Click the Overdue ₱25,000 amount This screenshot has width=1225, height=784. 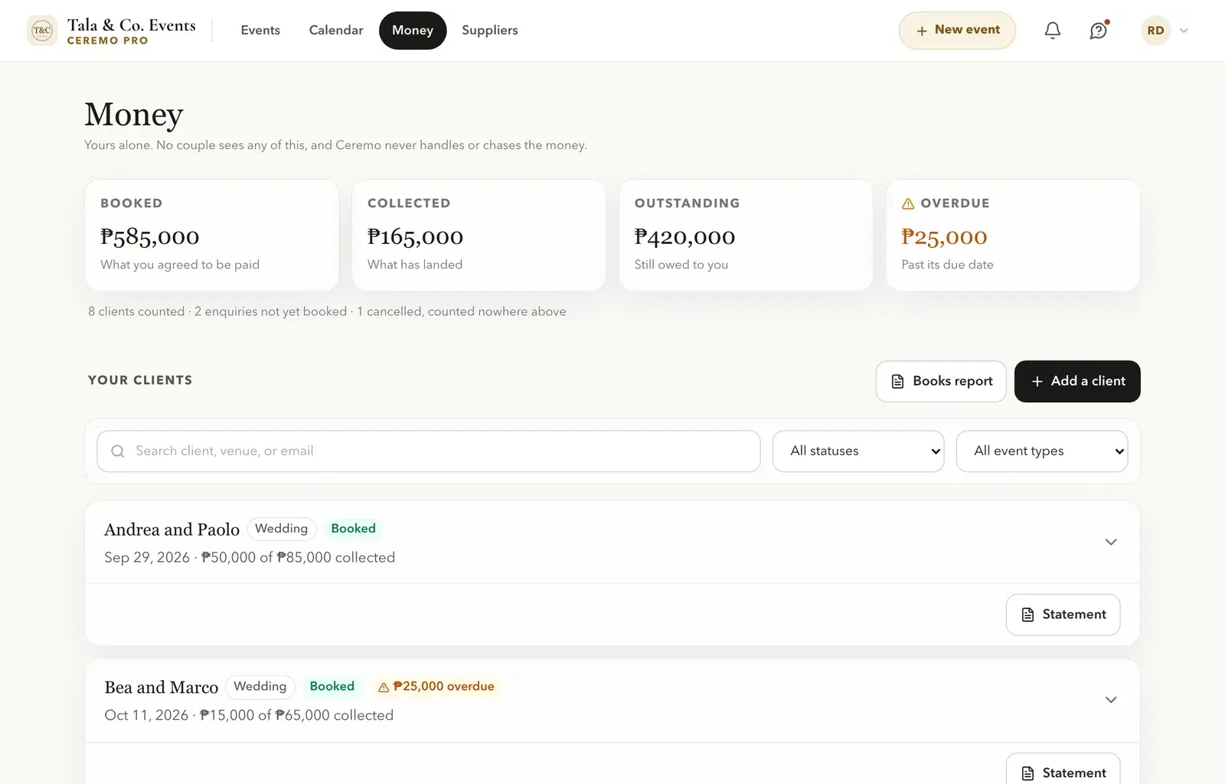click(944, 237)
